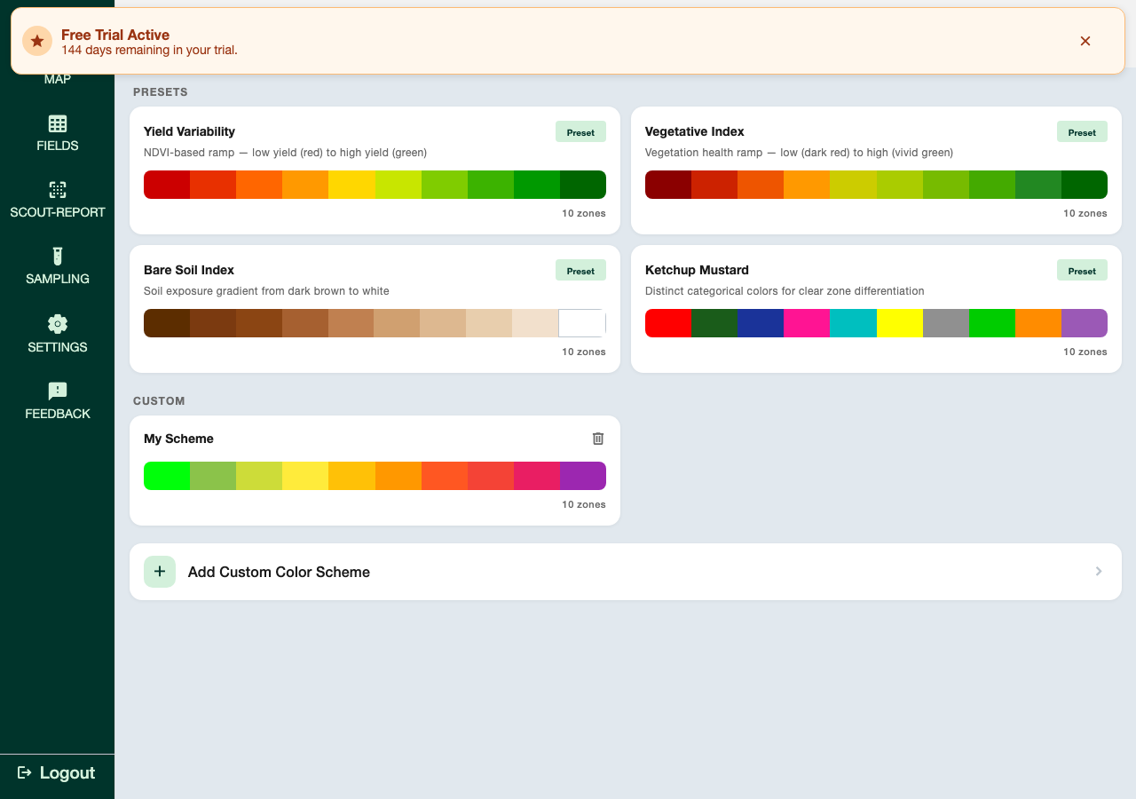Click '10 zones' under Yield Variability
1136x799 pixels.
point(584,213)
